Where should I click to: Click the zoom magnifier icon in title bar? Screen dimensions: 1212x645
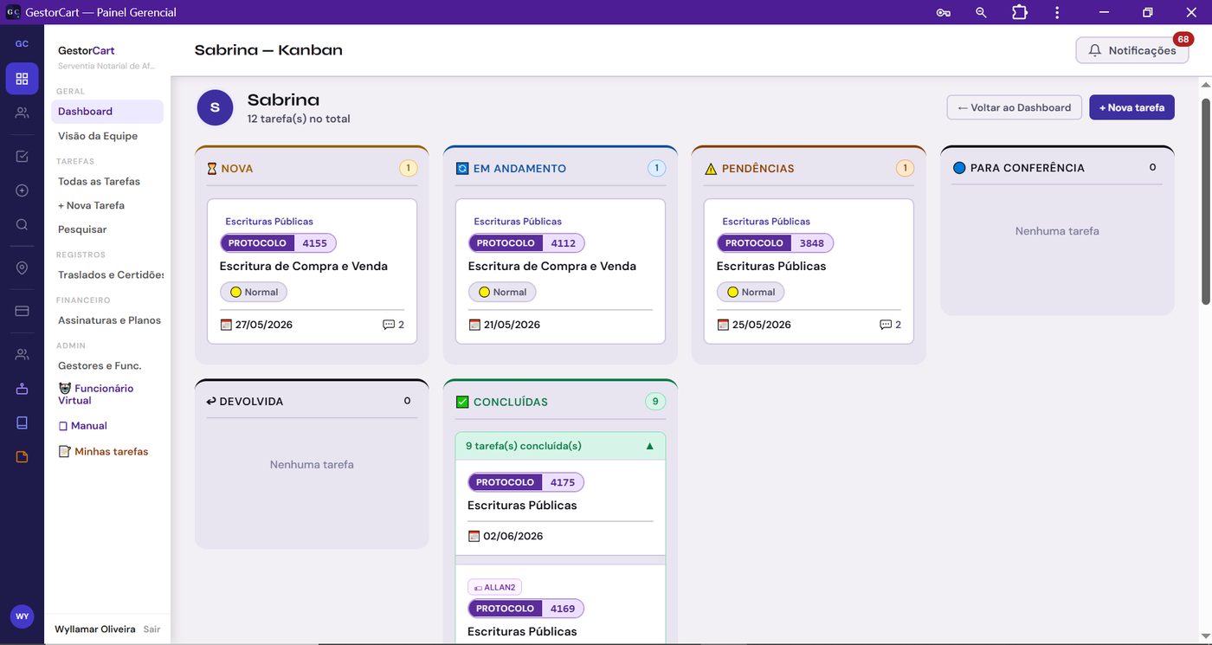pos(981,12)
